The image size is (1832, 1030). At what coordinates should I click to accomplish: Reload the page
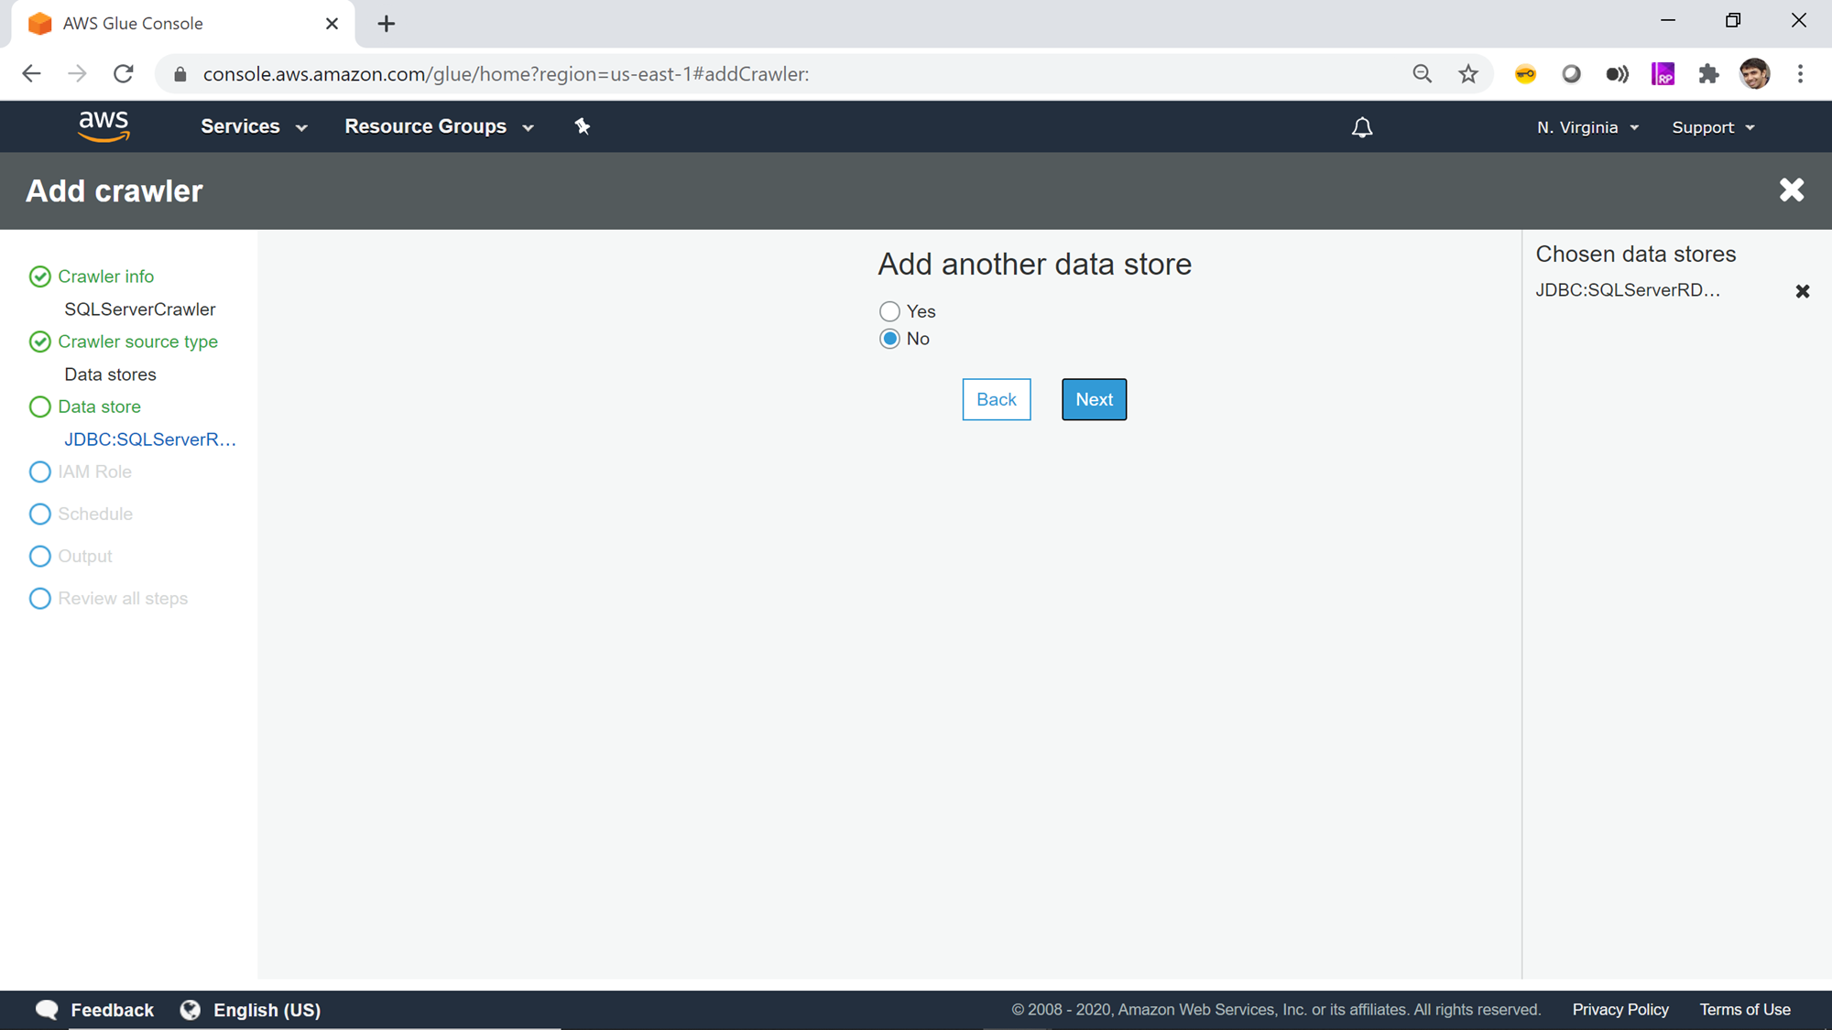tap(124, 74)
